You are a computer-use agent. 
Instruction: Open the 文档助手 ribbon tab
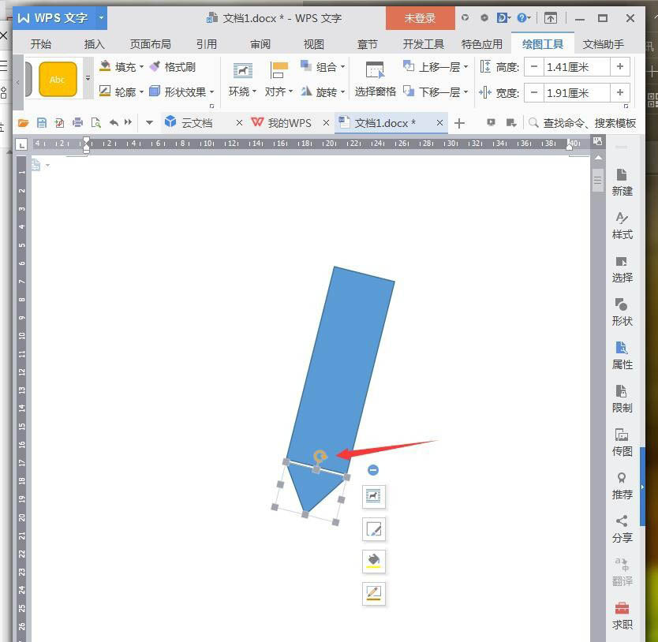(603, 44)
